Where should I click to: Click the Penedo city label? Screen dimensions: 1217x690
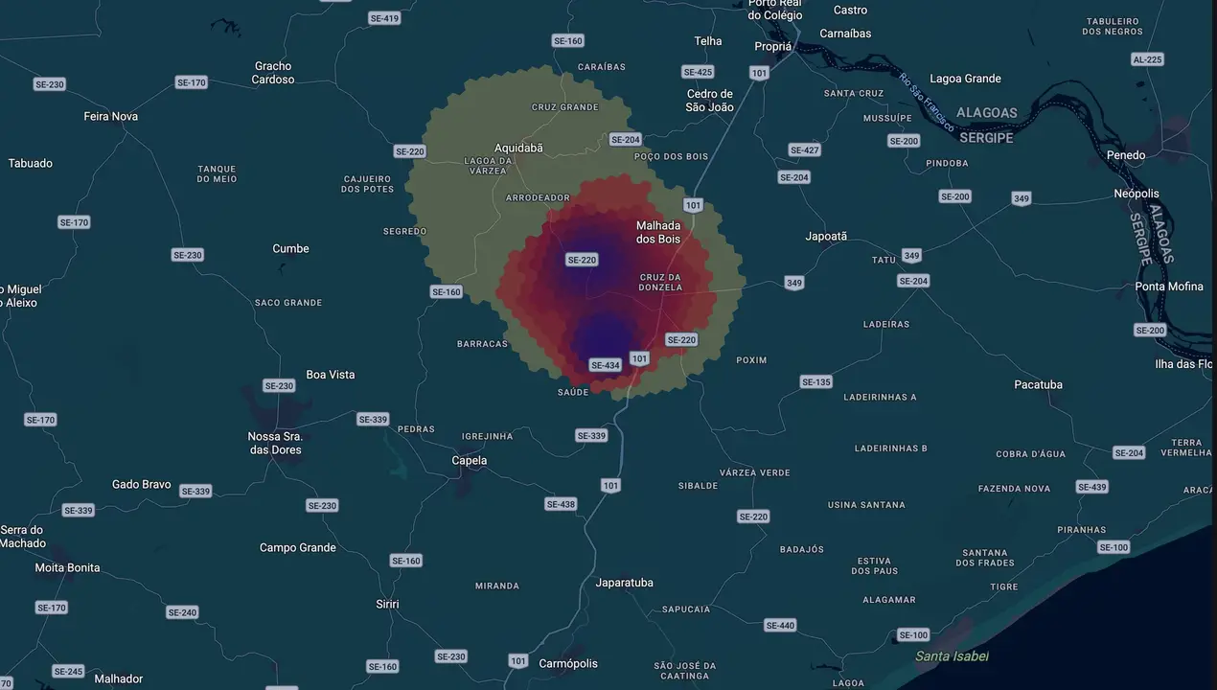pyautogui.click(x=1126, y=155)
